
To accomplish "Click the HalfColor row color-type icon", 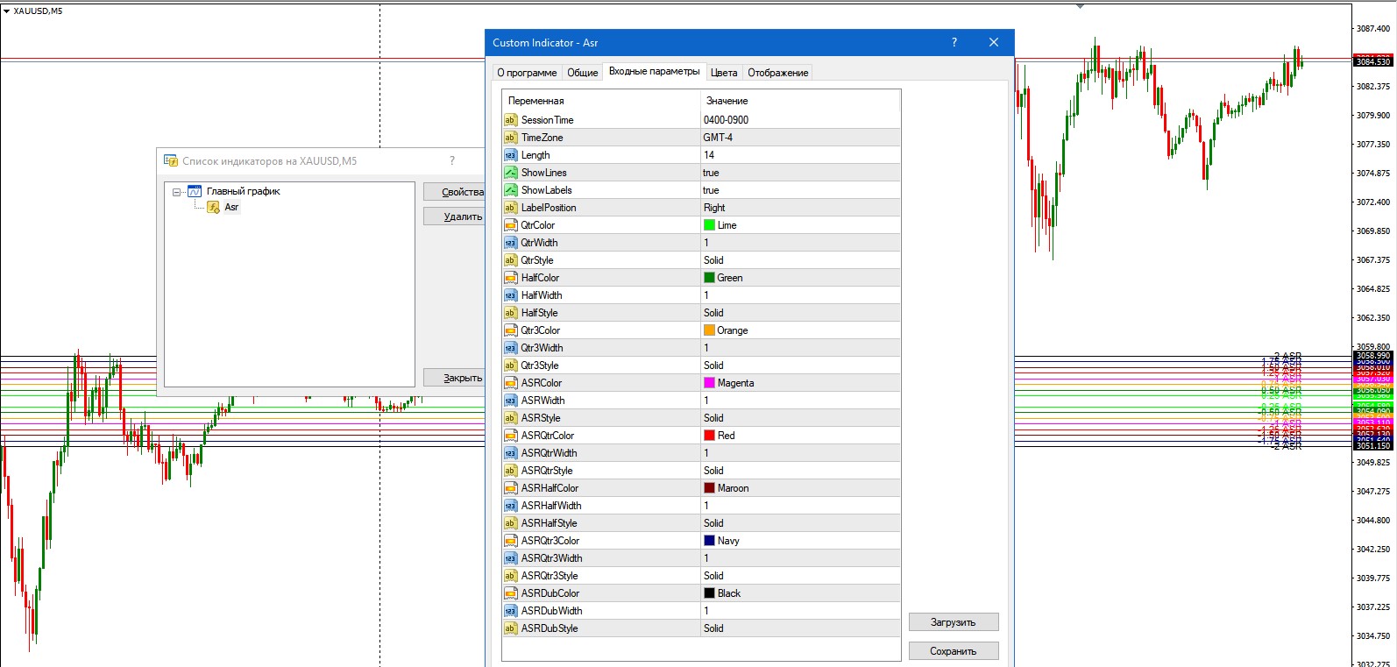I will [x=510, y=278].
